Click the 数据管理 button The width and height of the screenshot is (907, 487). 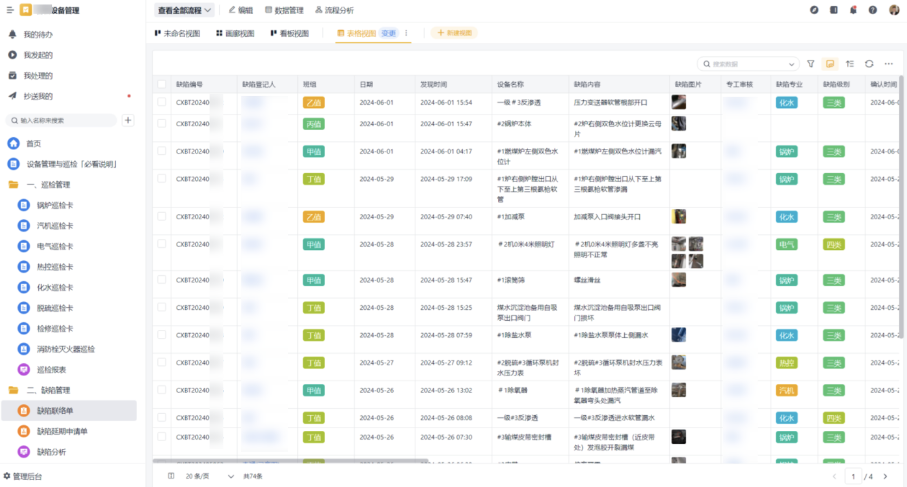(284, 10)
